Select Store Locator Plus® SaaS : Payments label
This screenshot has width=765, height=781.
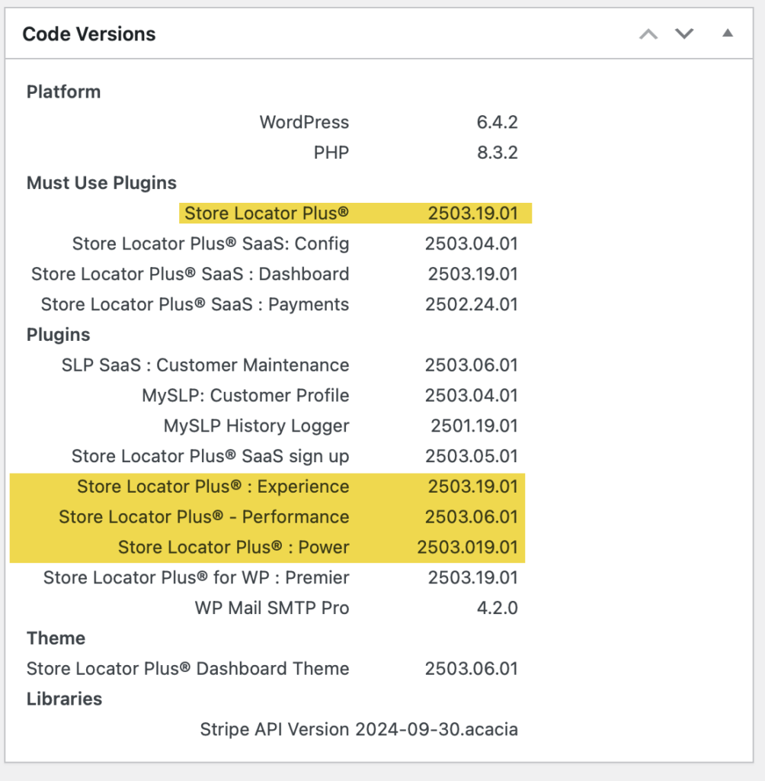195,304
